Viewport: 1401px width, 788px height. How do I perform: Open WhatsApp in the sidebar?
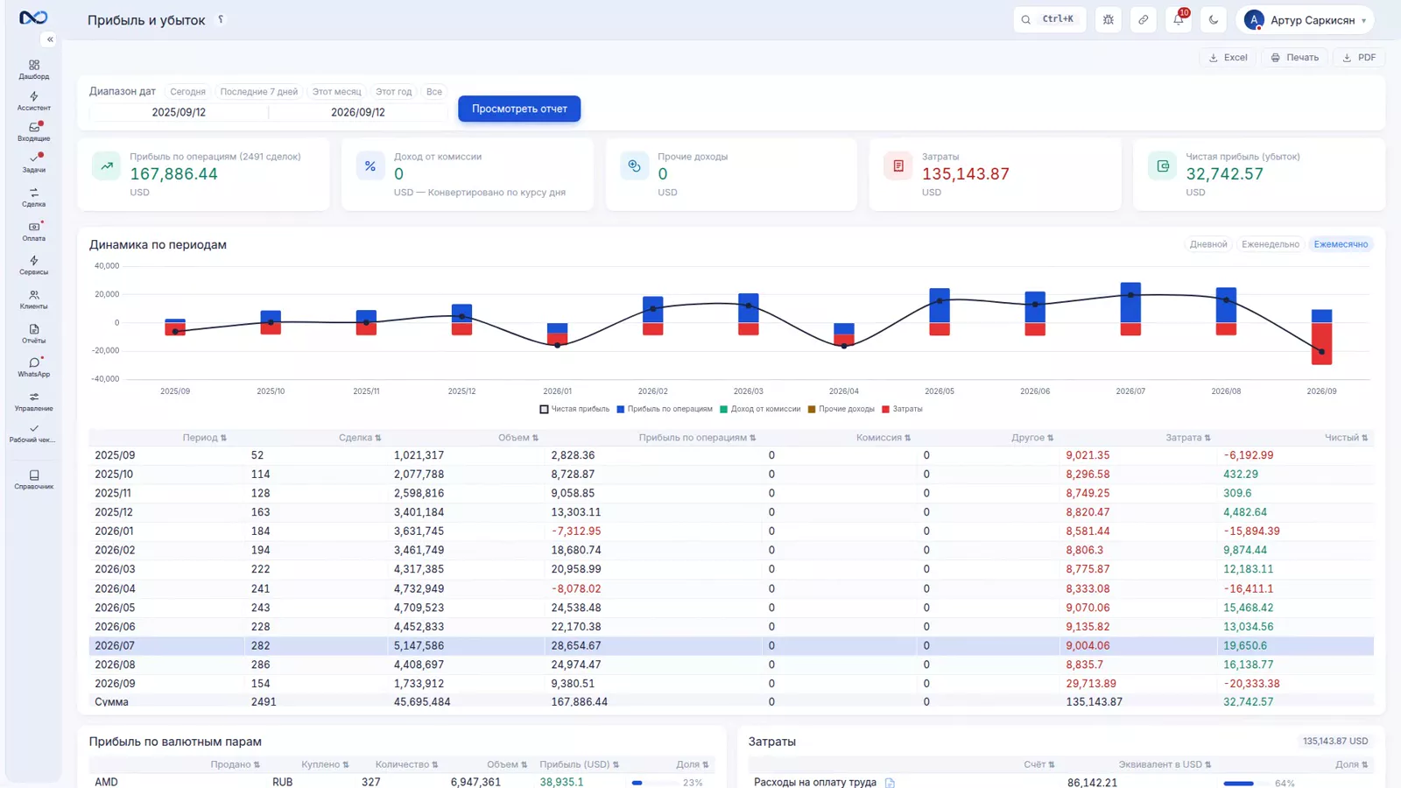[x=33, y=367]
